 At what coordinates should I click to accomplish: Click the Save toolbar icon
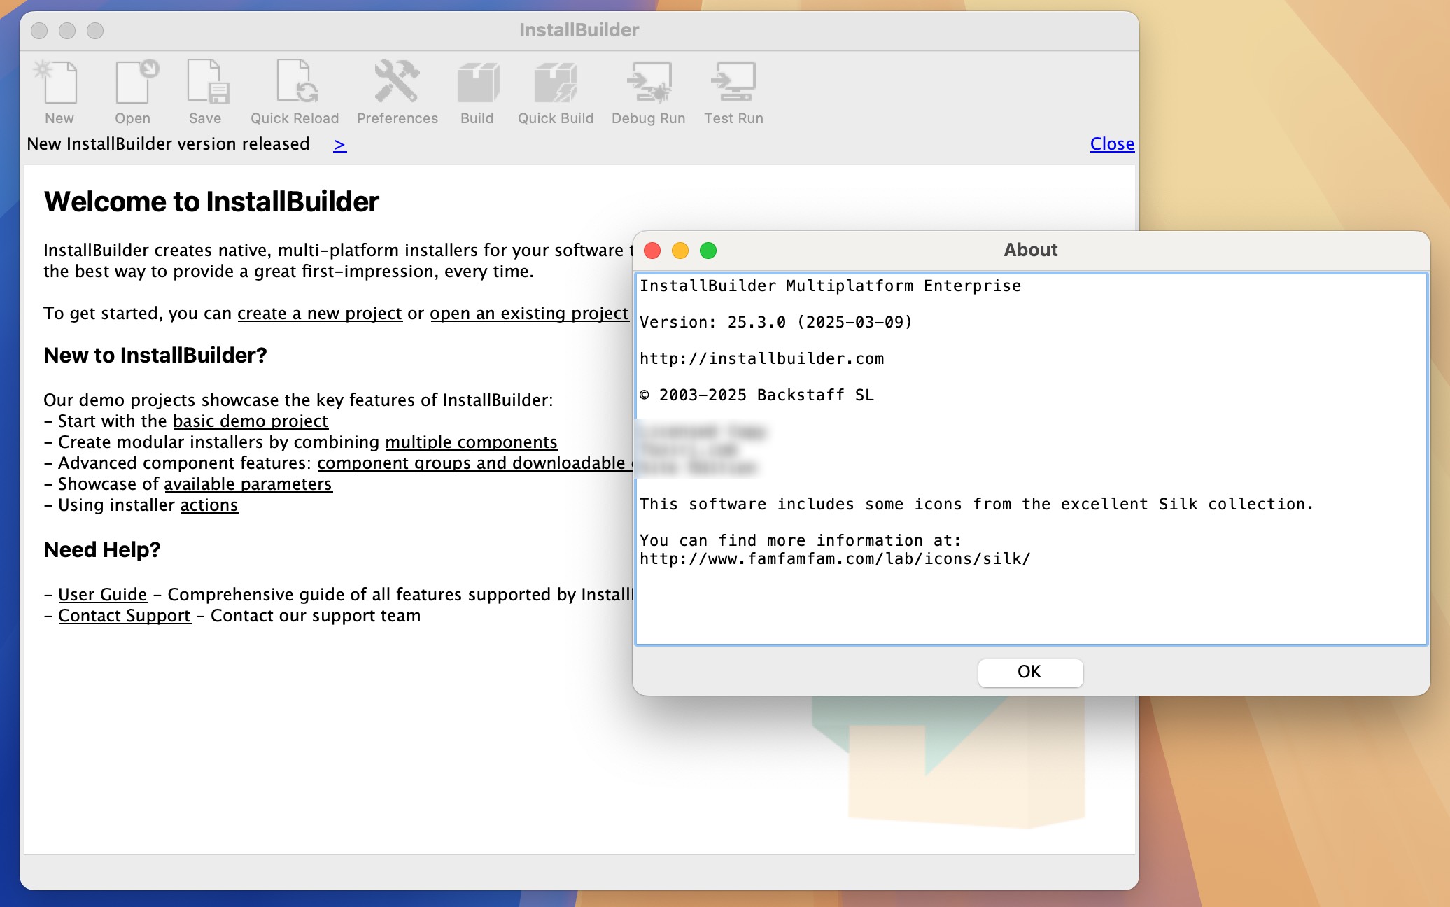pyautogui.click(x=205, y=92)
